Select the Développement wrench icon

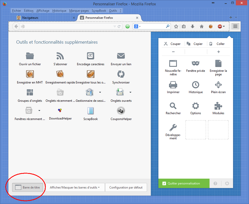[x=173, y=127]
